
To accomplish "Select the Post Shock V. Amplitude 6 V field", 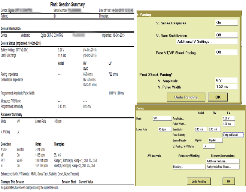I will point(227,80).
